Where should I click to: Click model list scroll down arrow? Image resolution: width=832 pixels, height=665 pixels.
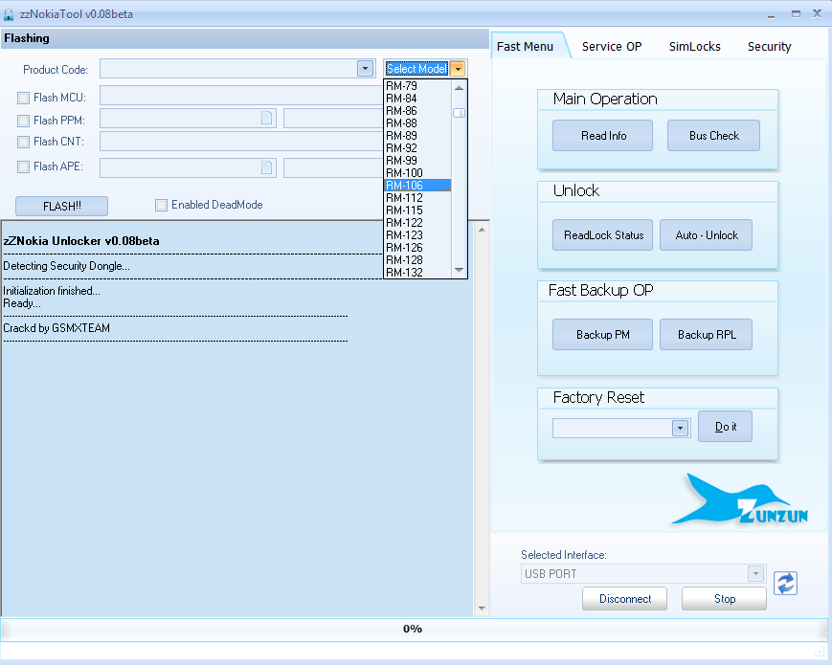coord(459,271)
